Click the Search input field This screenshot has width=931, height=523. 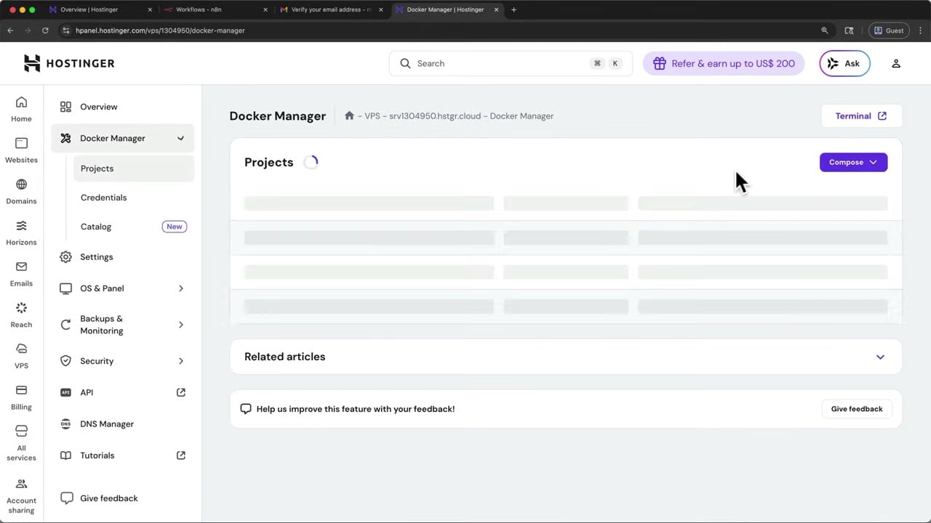click(x=511, y=63)
